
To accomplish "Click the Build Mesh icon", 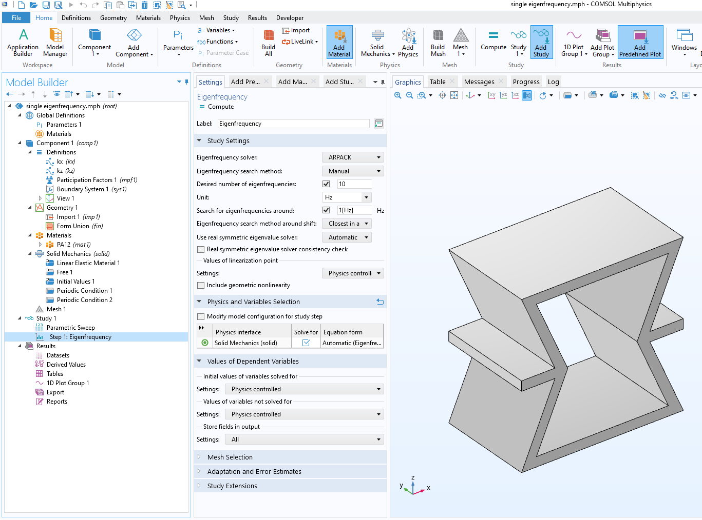I will [x=438, y=42].
